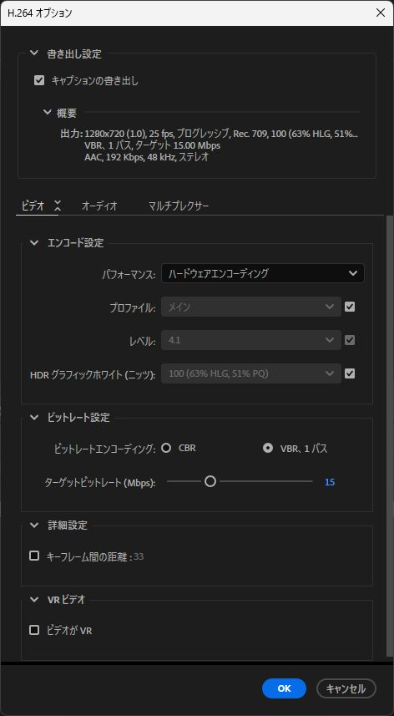Click the target bitrate value 15

330,482
